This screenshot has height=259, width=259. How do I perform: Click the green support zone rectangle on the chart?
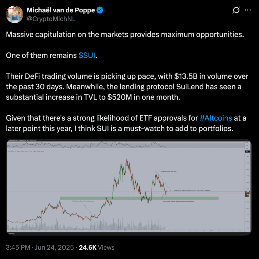click(139, 198)
